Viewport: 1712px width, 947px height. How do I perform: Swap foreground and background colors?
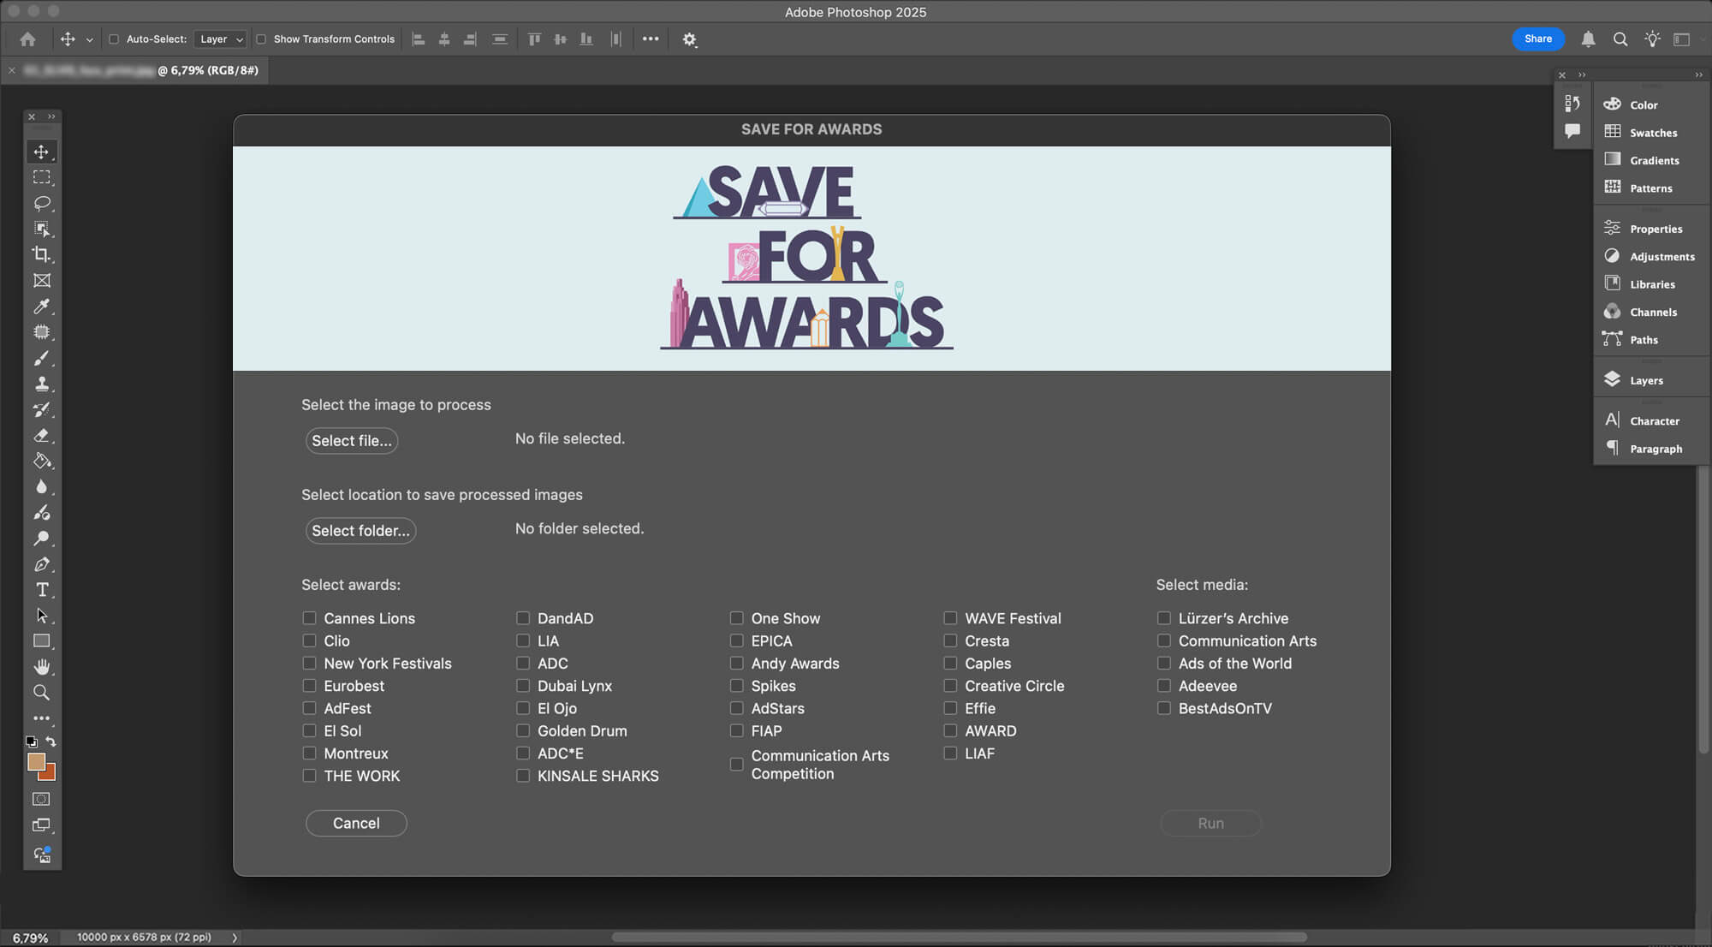click(51, 742)
